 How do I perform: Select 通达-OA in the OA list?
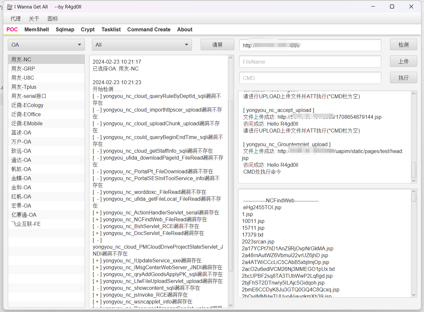pyautogui.click(x=46, y=160)
